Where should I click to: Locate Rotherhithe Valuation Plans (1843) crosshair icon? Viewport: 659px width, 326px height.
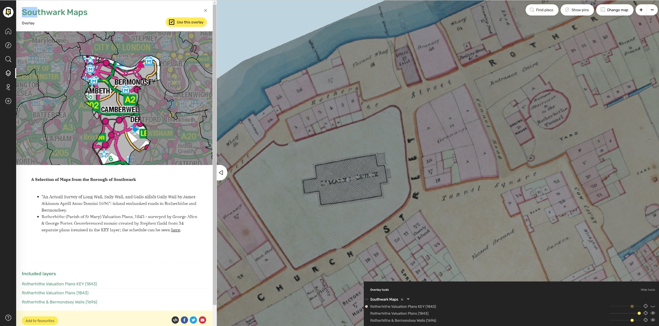point(645,313)
